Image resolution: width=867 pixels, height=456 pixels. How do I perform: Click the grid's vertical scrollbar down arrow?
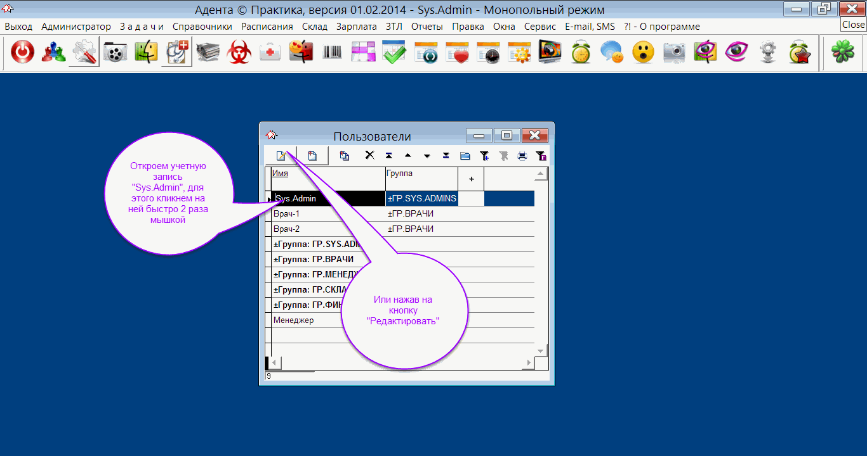(x=541, y=350)
